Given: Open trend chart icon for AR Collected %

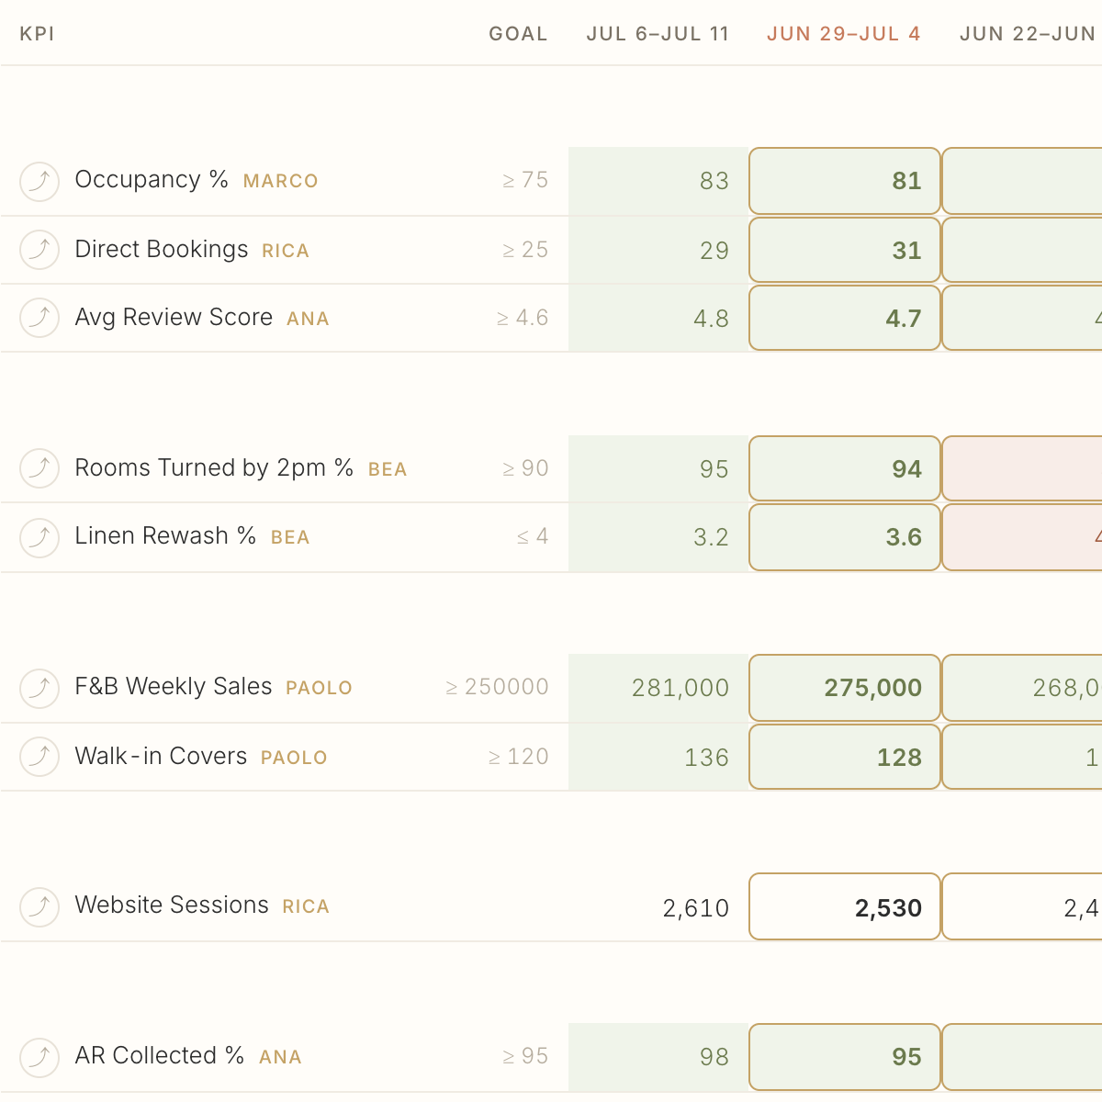Looking at the screenshot, I should pyautogui.click(x=39, y=1057).
